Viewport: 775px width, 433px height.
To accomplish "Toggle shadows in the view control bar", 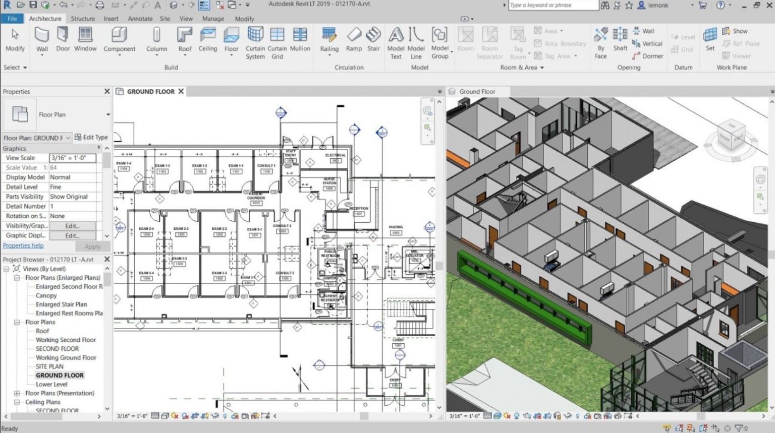I will point(186,416).
